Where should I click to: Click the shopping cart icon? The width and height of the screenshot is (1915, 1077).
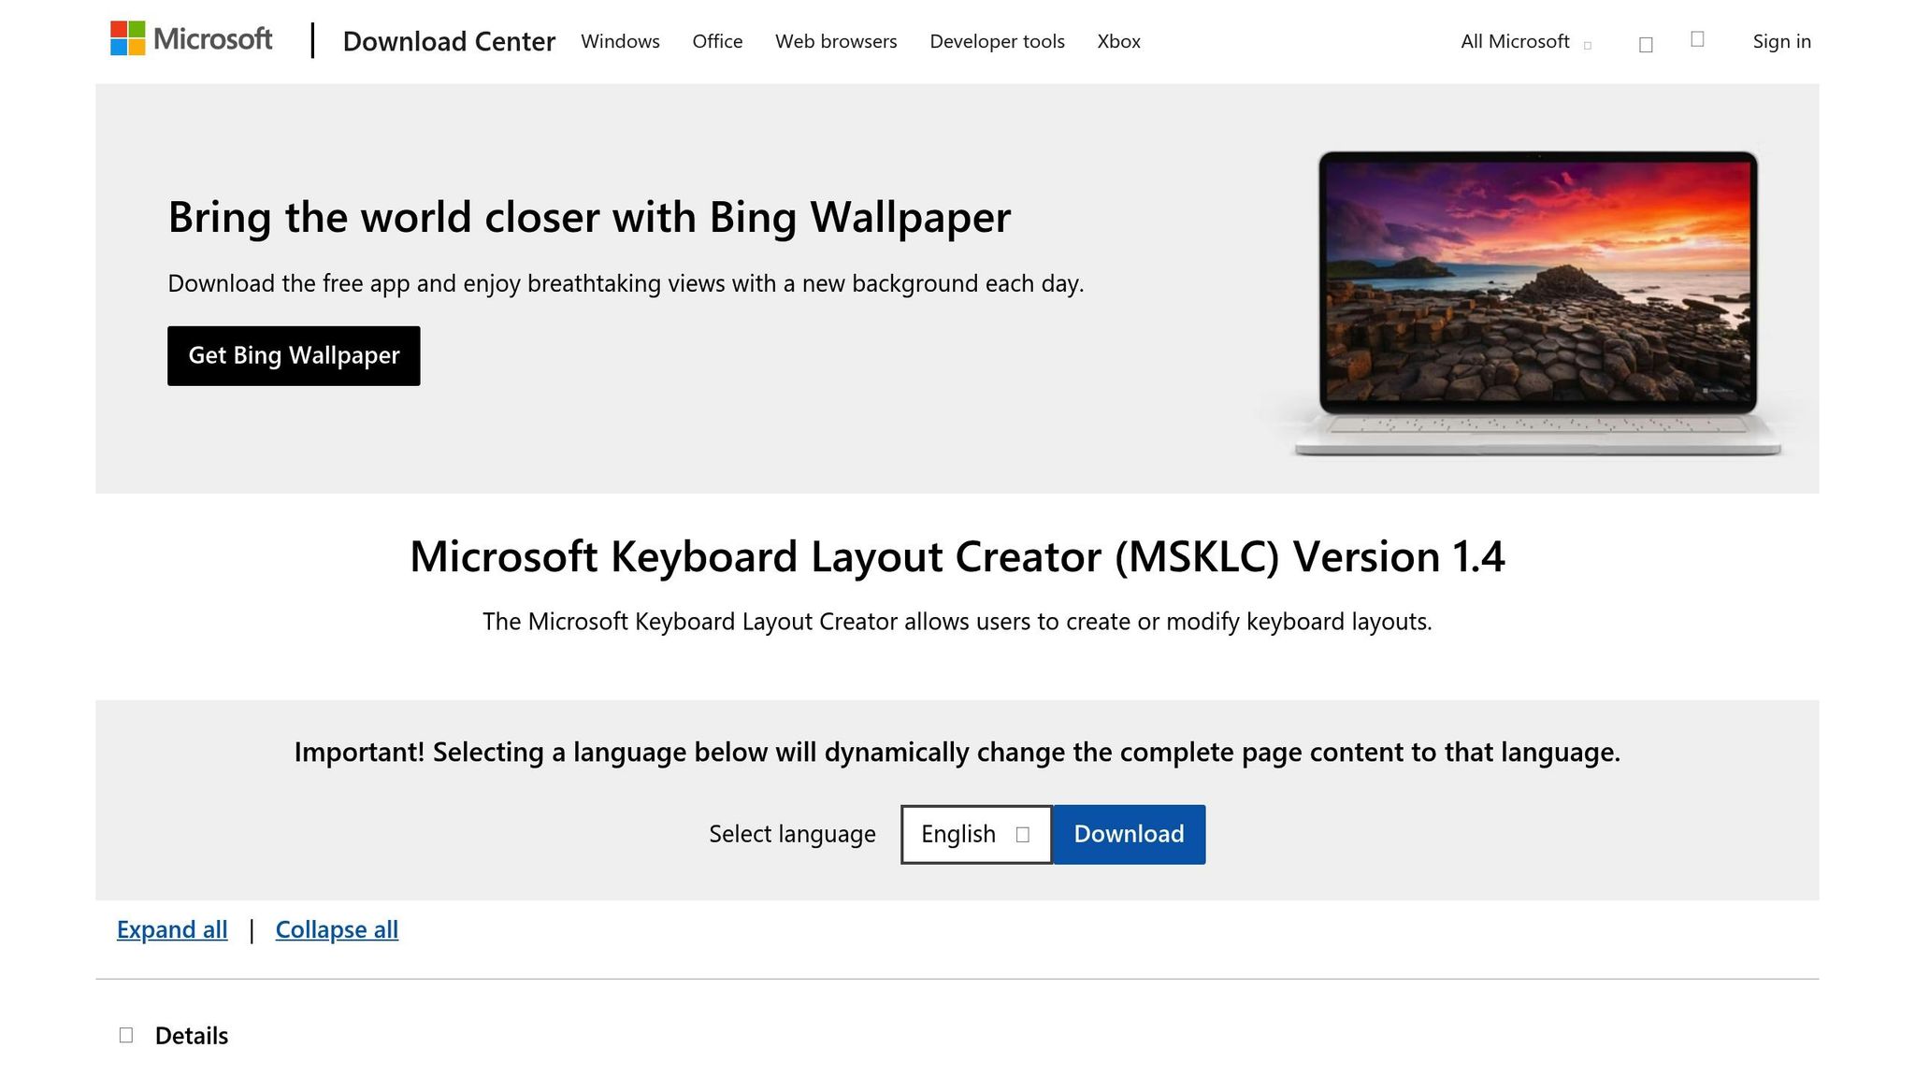click(1696, 37)
